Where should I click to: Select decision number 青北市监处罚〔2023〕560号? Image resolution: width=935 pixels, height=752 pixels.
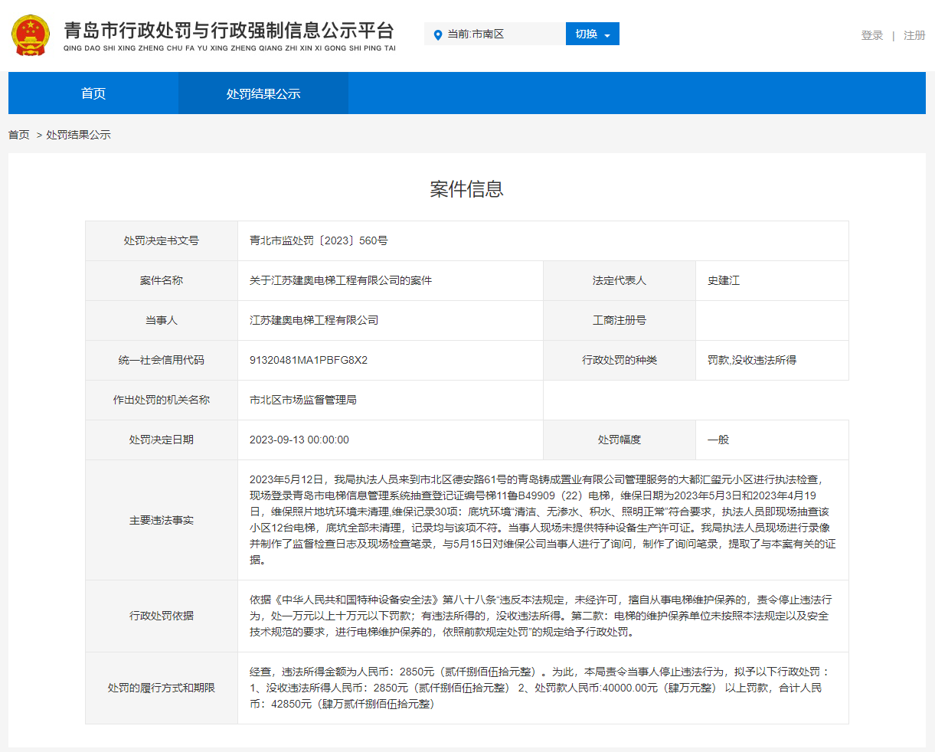click(319, 240)
